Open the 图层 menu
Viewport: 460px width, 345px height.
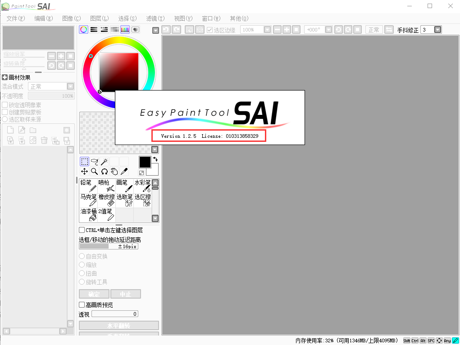99,18
